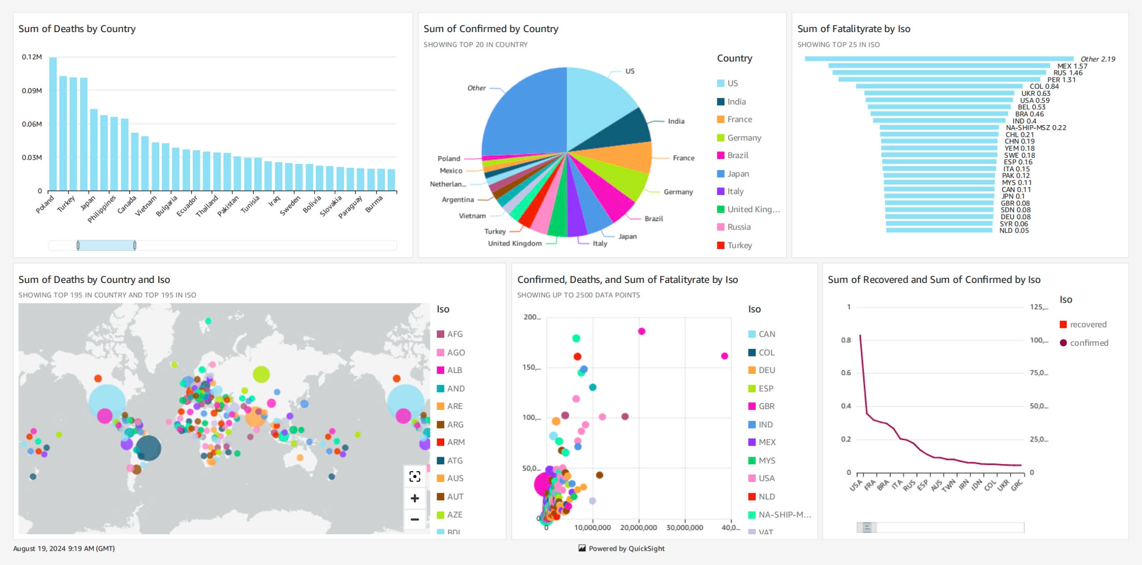Click the recovered legend entry
The height and width of the screenshot is (565, 1142).
[1083, 324]
